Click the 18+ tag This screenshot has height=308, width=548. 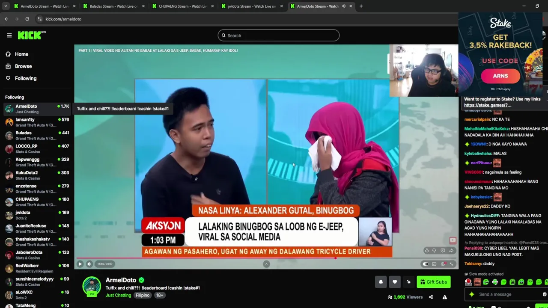click(160, 295)
